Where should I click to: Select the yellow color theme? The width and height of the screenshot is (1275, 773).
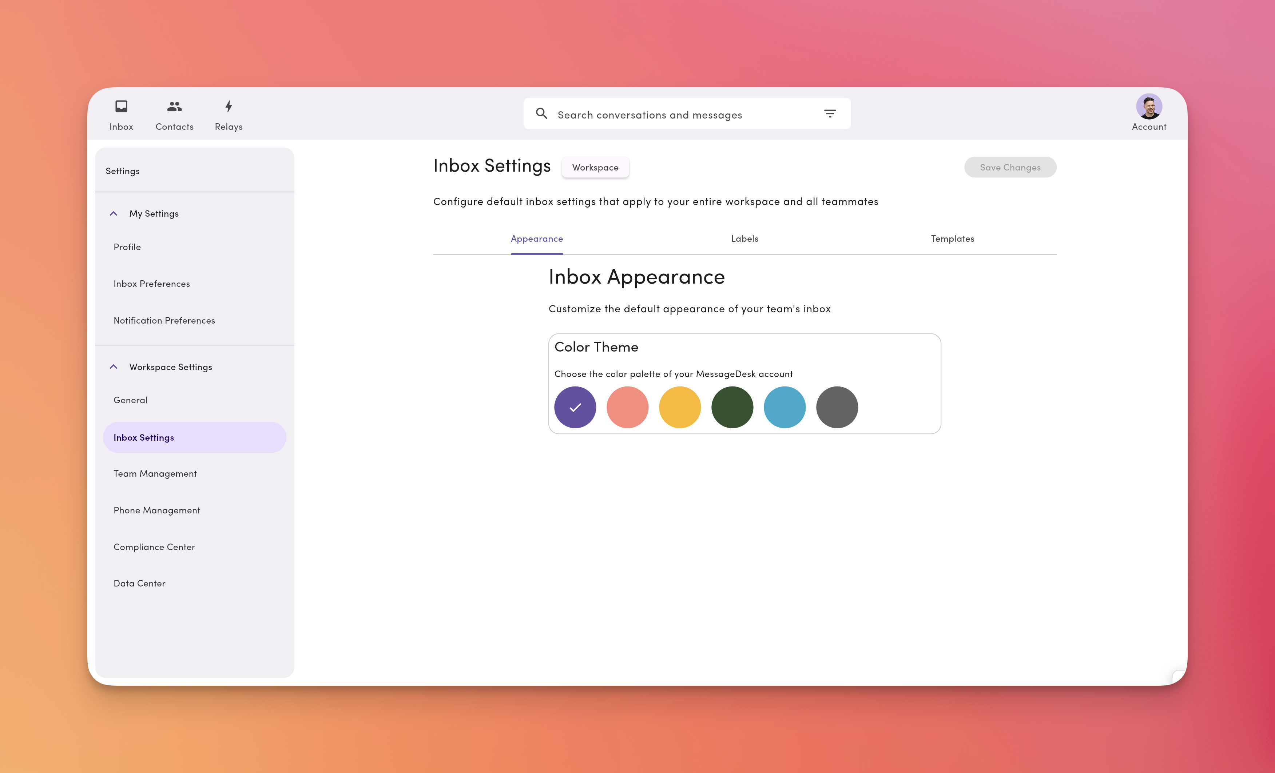pos(680,407)
